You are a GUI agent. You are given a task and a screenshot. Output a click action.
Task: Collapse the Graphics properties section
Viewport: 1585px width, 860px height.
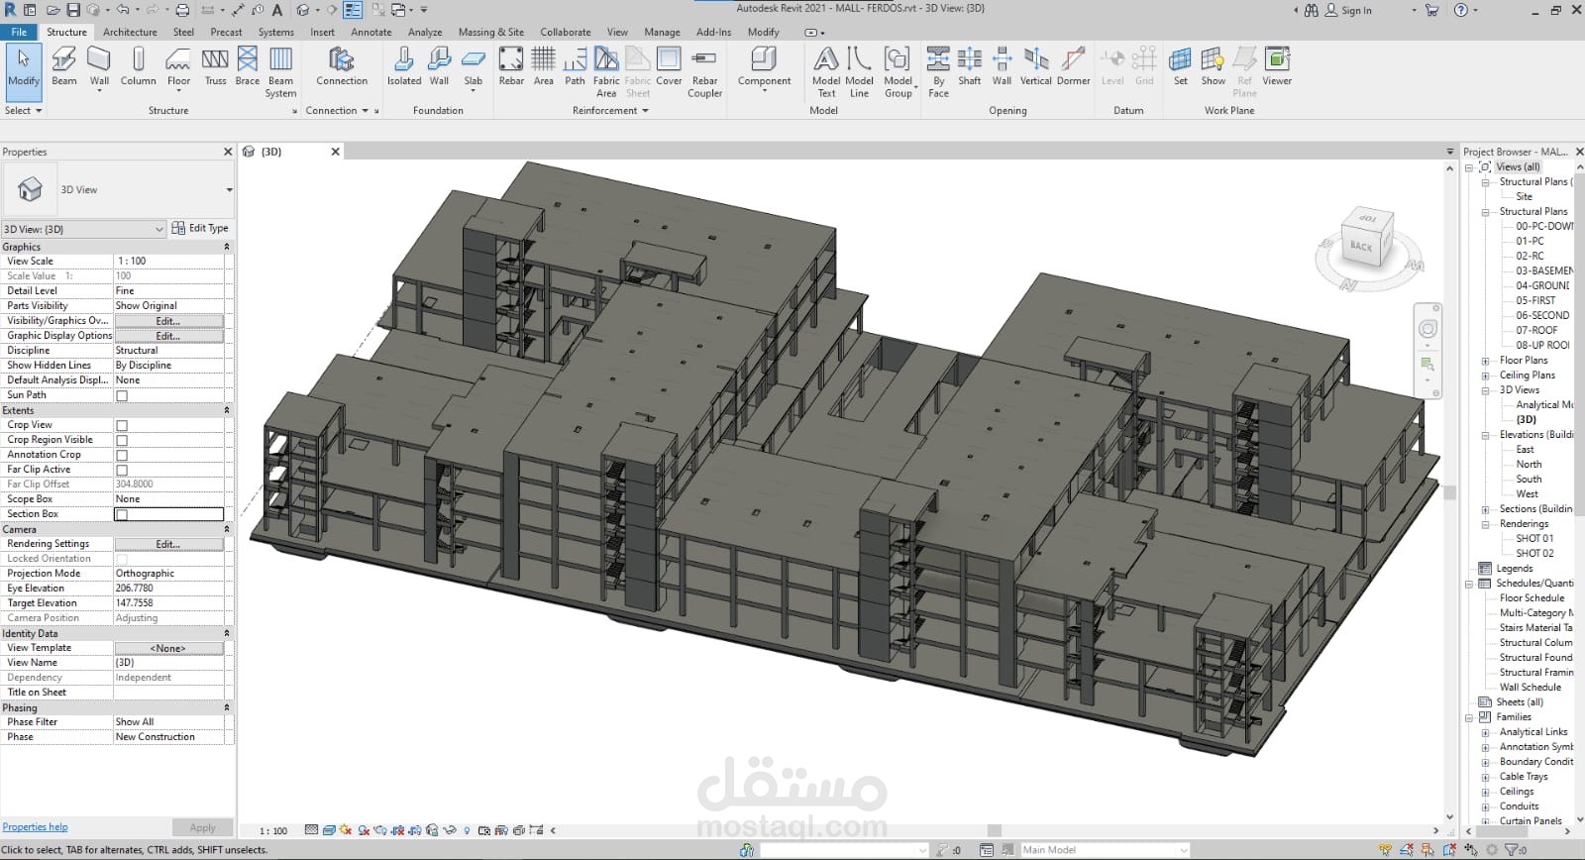pos(227,247)
